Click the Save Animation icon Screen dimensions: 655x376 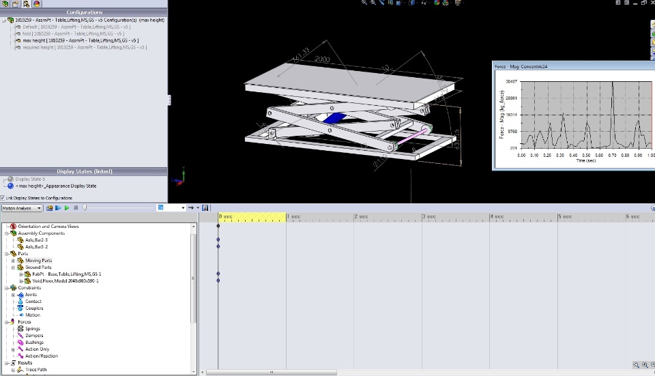pyautogui.click(x=205, y=207)
